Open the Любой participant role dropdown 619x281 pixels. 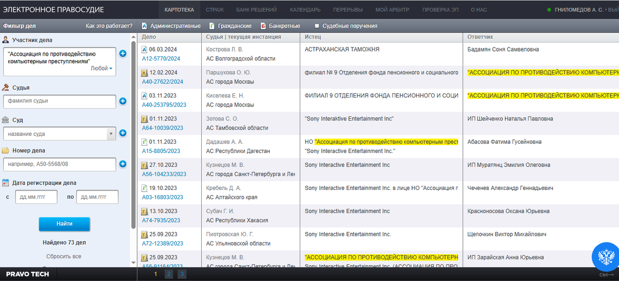(x=102, y=68)
